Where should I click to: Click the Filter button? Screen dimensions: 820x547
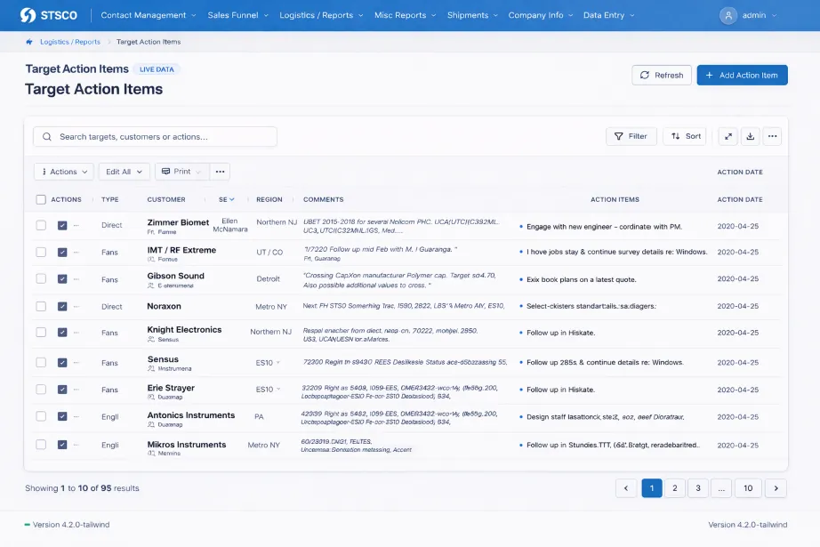click(631, 136)
